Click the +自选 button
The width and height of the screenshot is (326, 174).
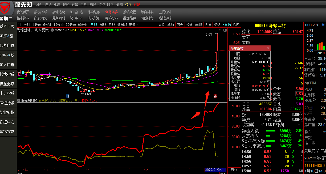[x=227, y=25]
